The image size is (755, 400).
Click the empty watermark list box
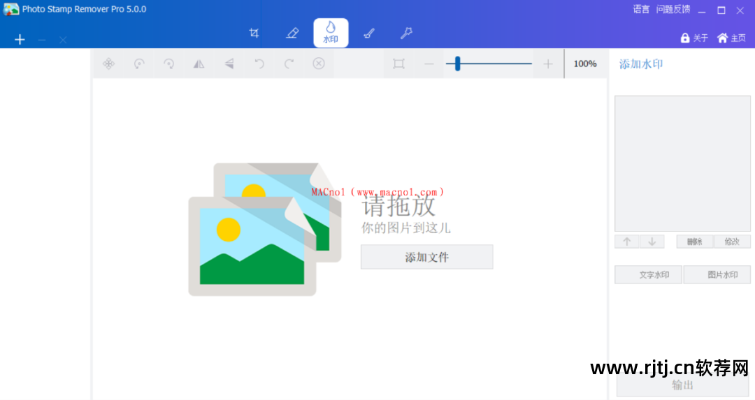pos(682,163)
